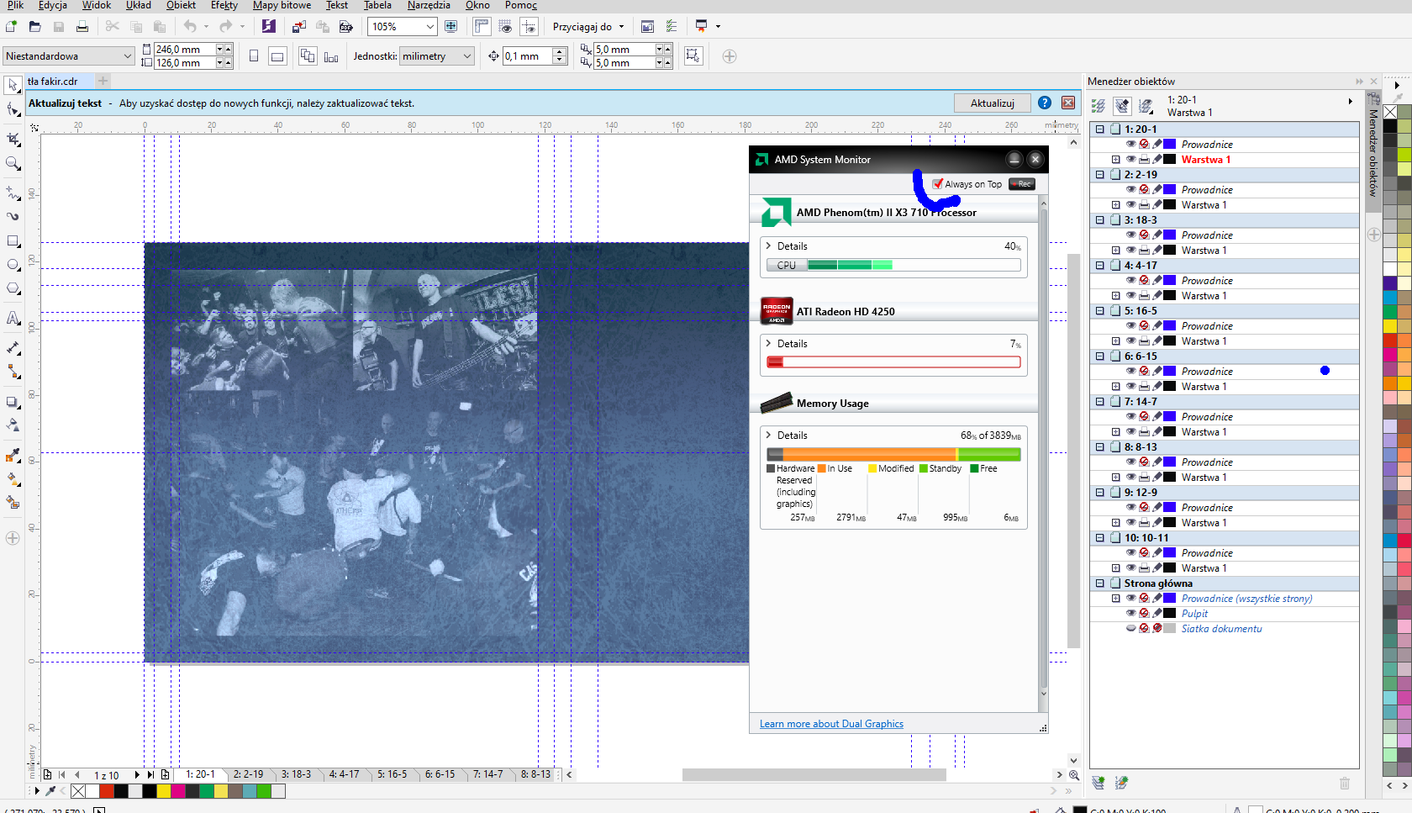This screenshot has height=813, width=1412.
Task: Pick the red swatch in document palette
Action: click(x=107, y=791)
